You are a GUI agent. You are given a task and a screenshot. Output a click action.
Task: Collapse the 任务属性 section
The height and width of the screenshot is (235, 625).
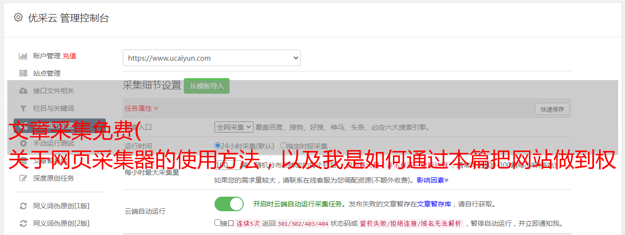(x=141, y=108)
